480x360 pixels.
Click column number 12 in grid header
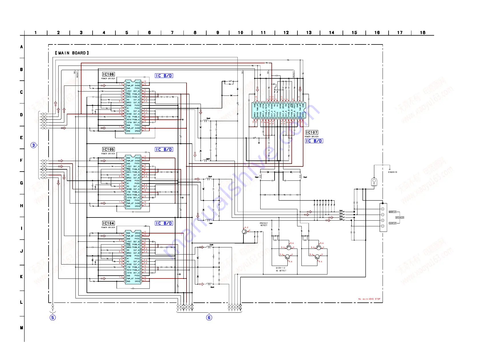pyautogui.click(x=286, y=33)
